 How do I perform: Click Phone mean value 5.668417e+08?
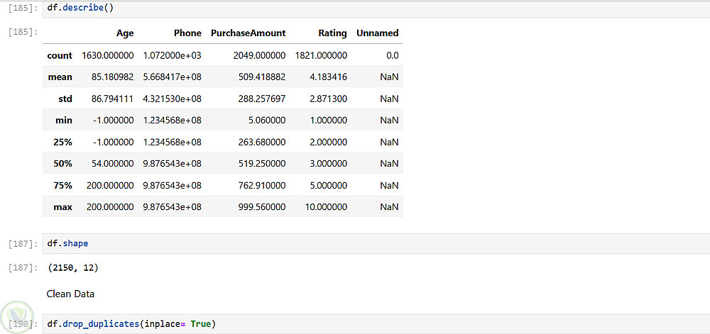[x=172, y=77]
